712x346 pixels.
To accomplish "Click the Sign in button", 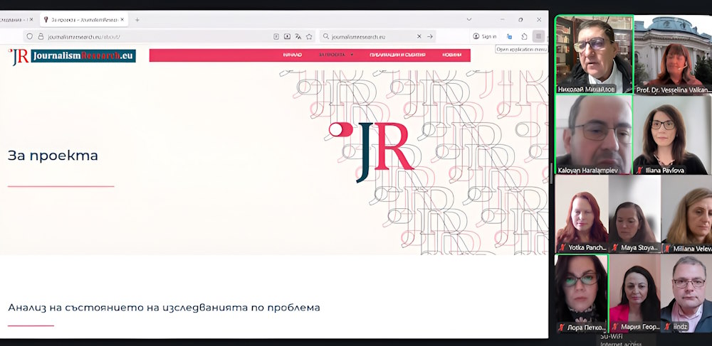I will 485,36.
